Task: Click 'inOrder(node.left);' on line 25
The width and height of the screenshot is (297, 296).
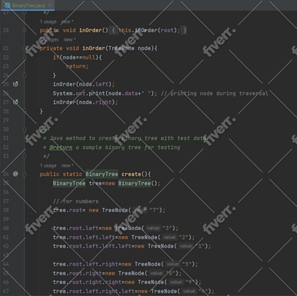Action: [84, 84]
